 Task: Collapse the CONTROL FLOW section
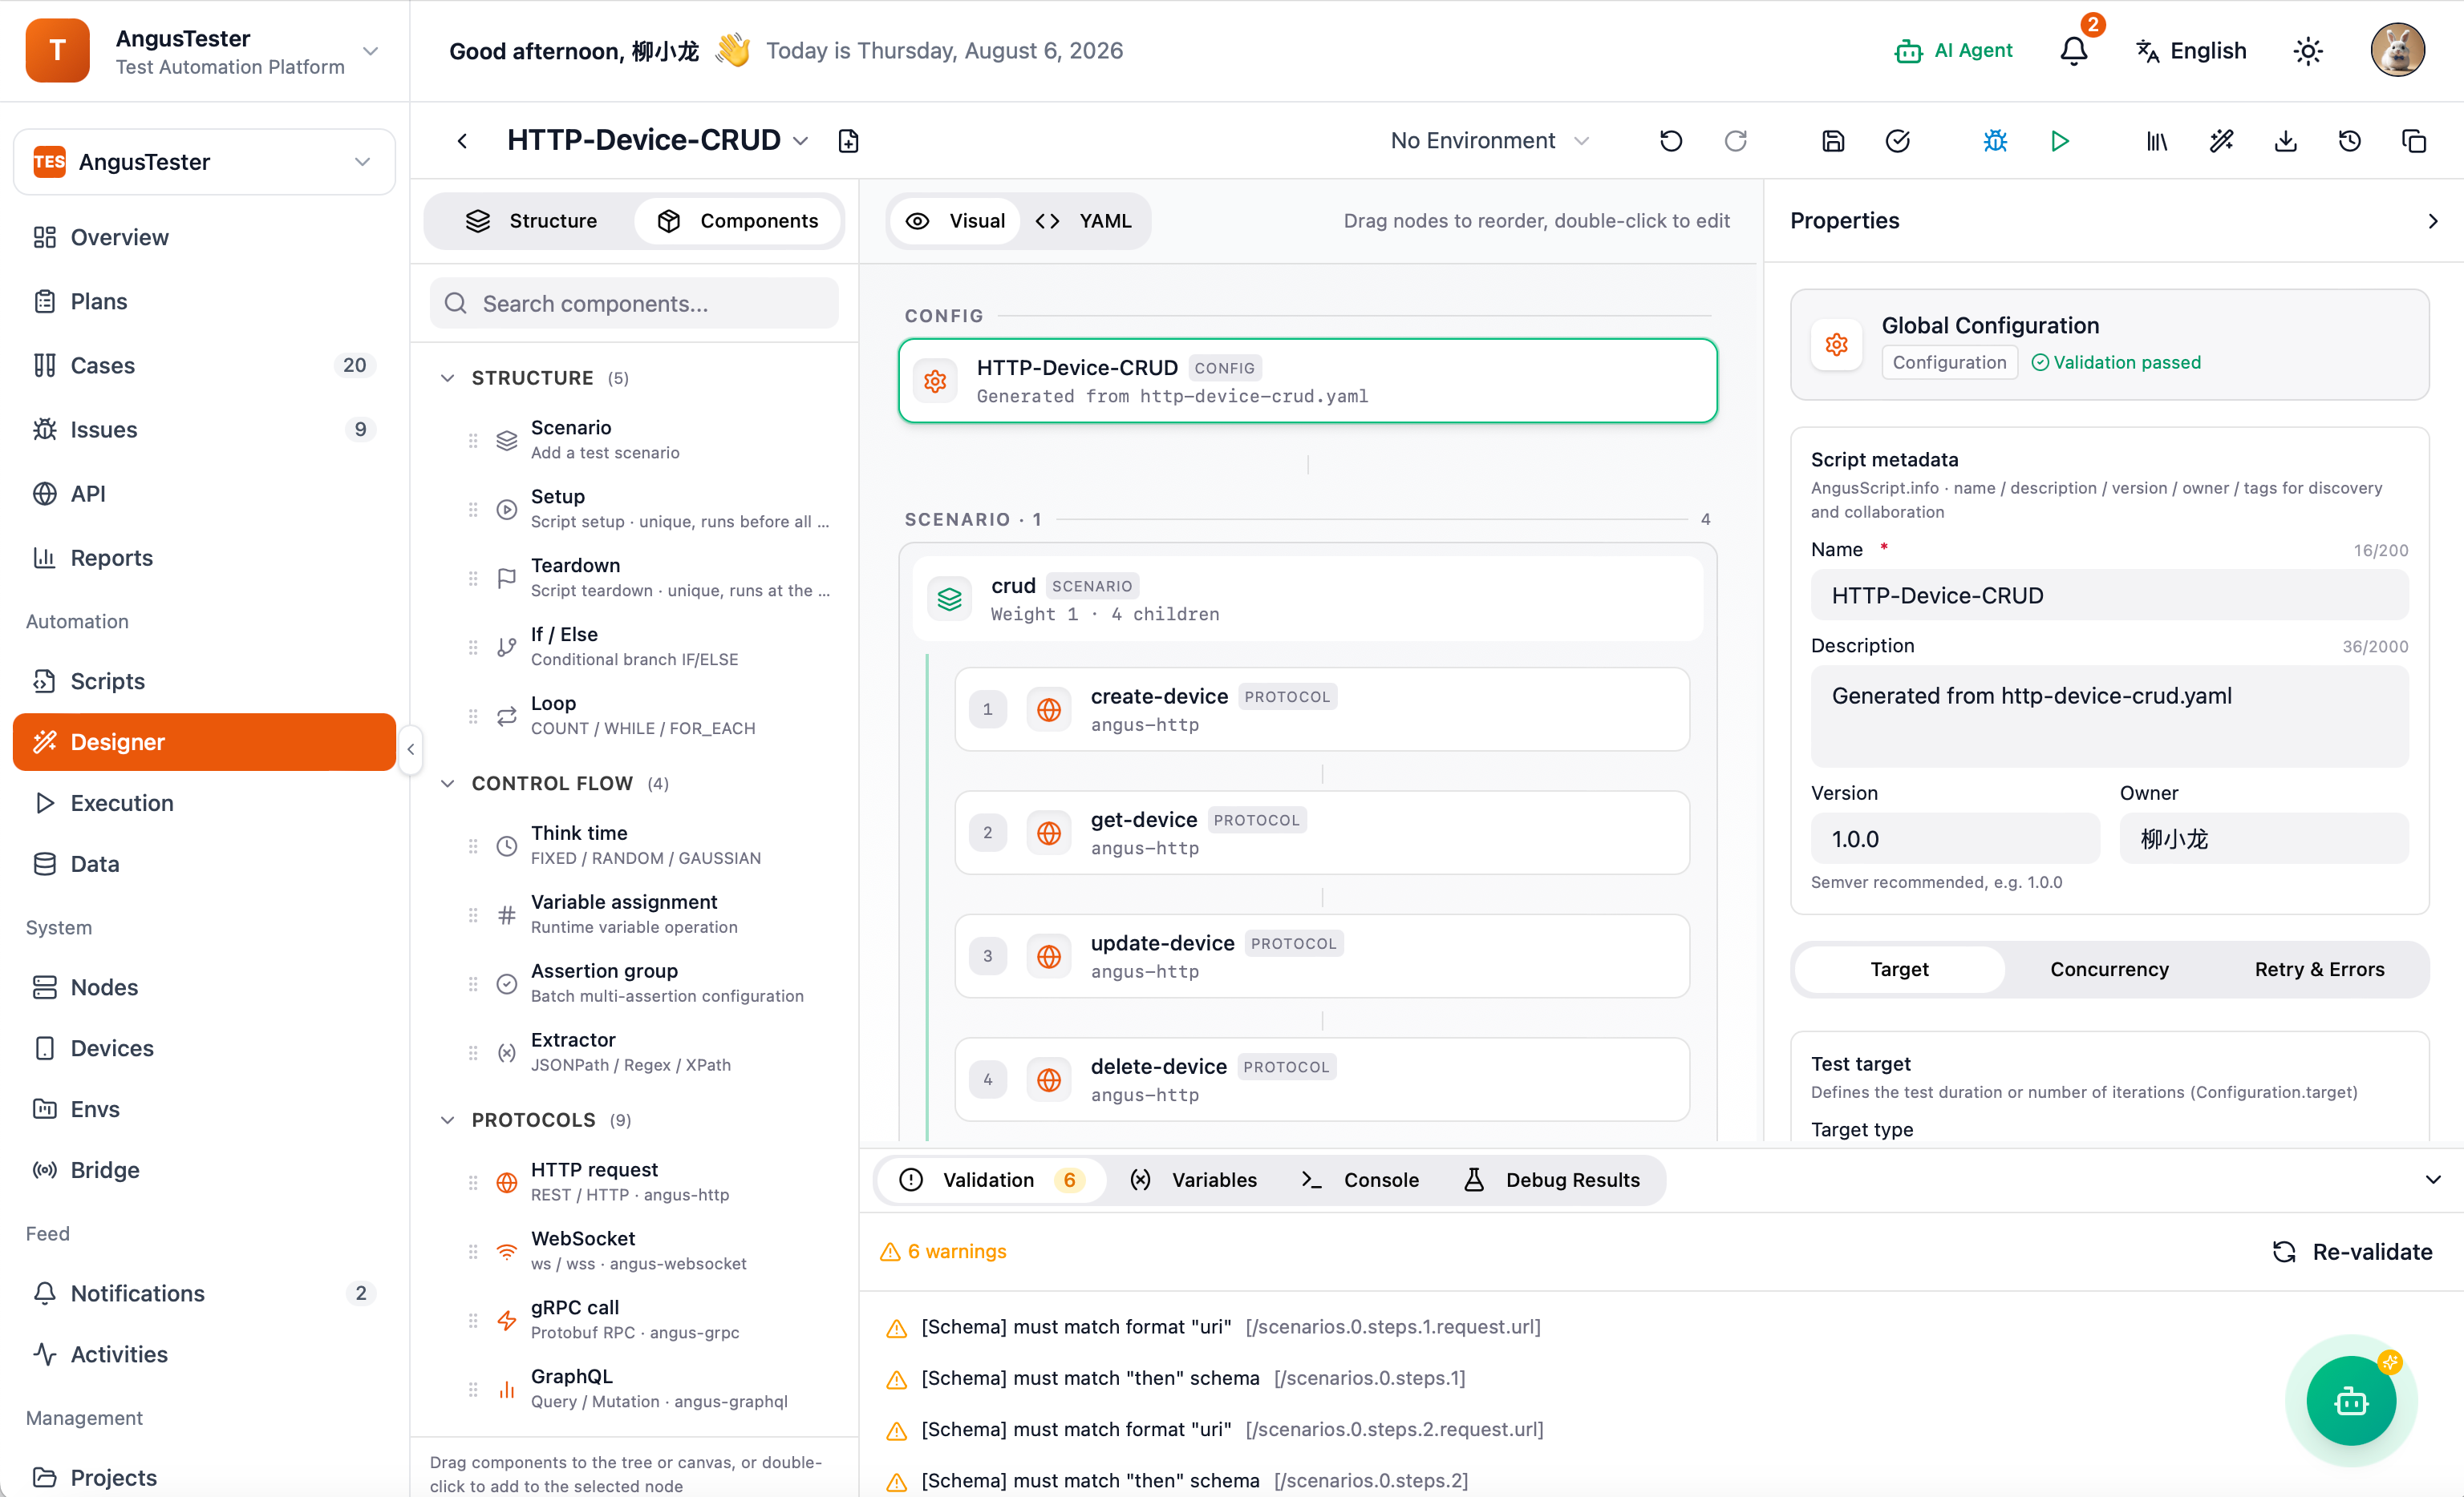point(448,784)
